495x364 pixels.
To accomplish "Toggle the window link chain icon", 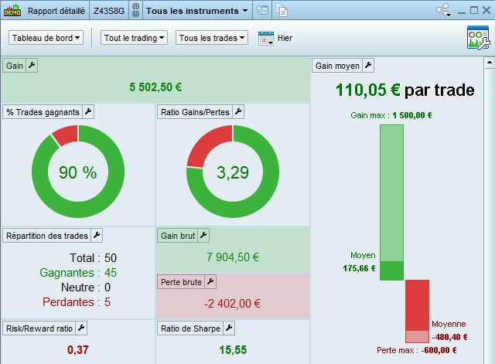I will 135,10.
